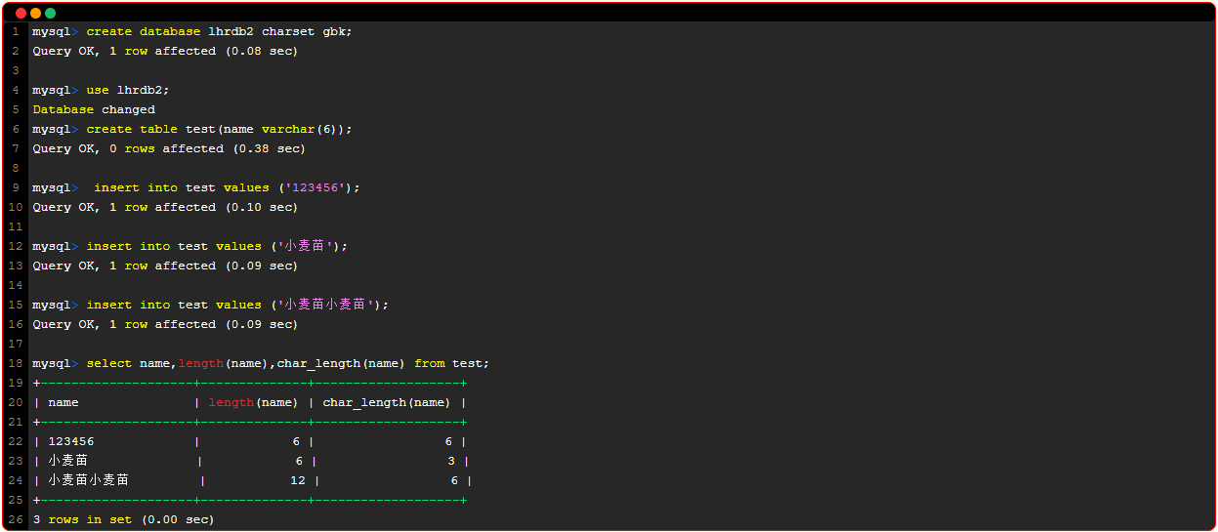Click the red close dot in title bar
Image resolution: width=1218 pixels, height=532 pixels.
[21, 13]
